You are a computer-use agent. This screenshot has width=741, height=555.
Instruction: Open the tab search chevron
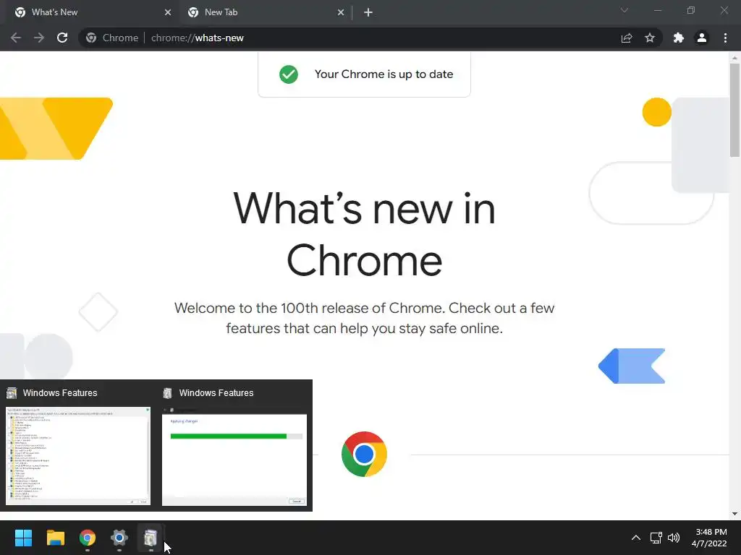click(624, 10)
